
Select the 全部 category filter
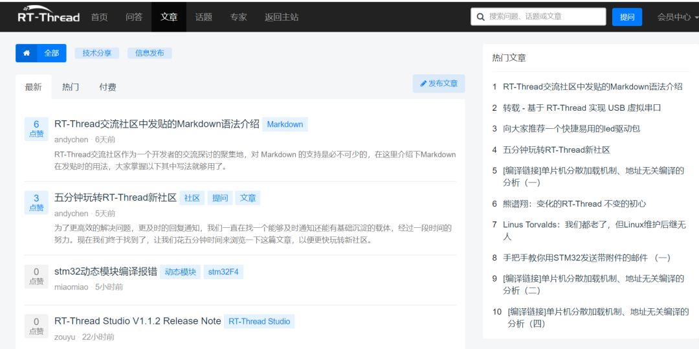[x=52, y=53]
